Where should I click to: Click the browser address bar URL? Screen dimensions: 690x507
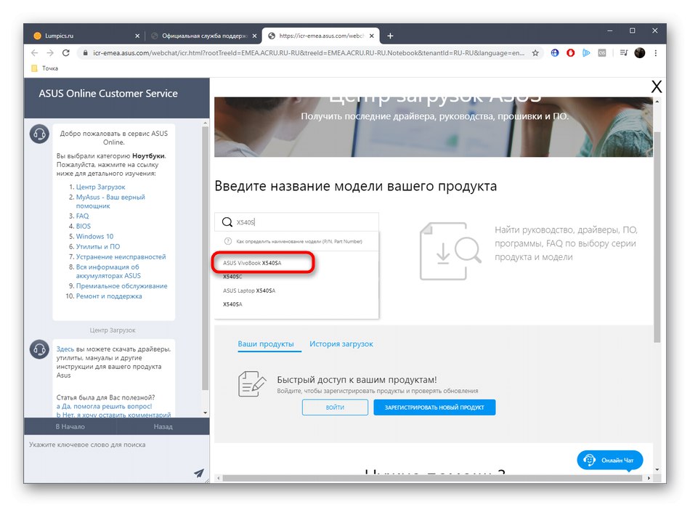[x=309, y=53]
